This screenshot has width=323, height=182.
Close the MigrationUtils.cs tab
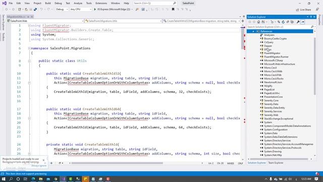tap(32, 17)
